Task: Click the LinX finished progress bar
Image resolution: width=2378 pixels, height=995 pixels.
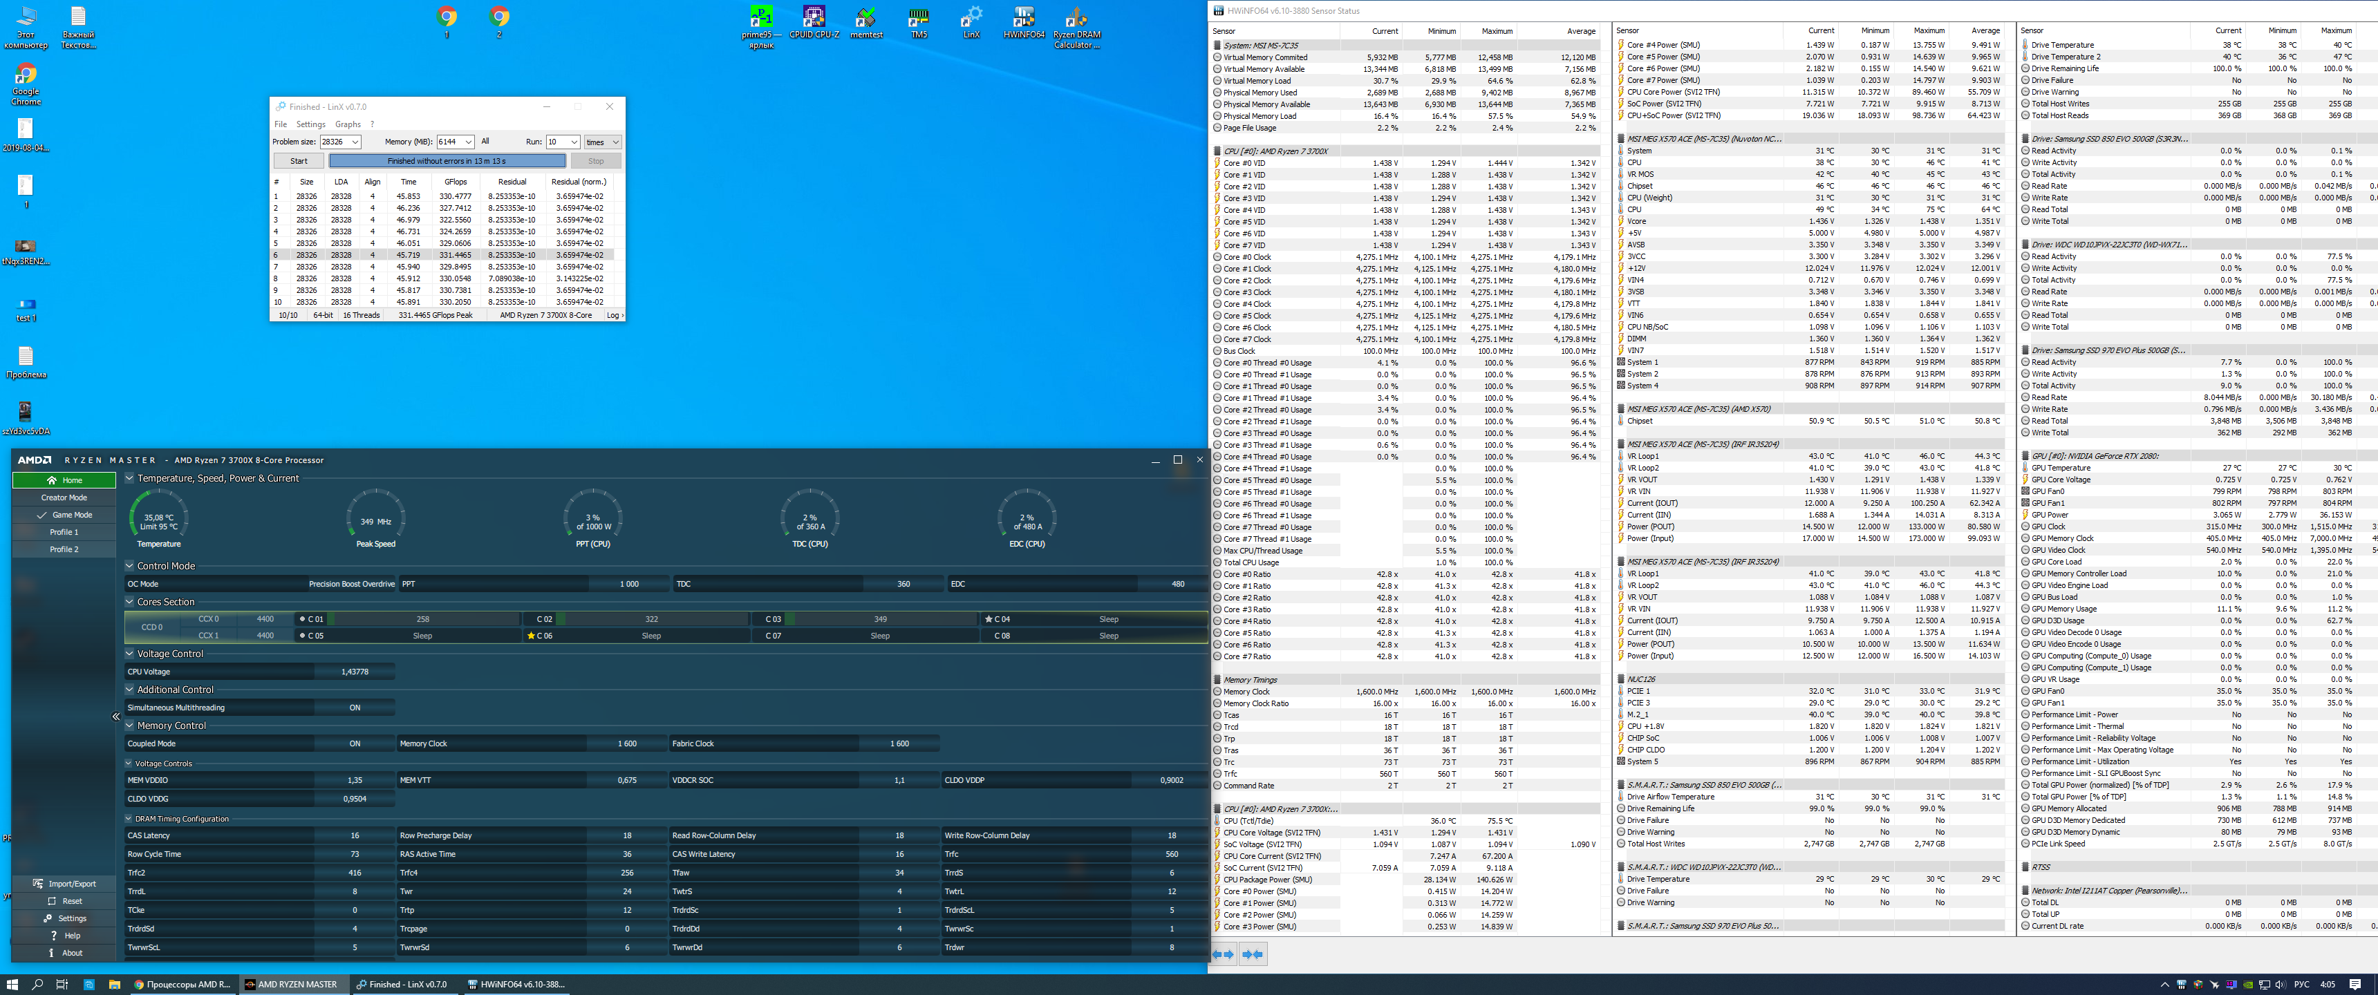Action: [x=447, y=160]
